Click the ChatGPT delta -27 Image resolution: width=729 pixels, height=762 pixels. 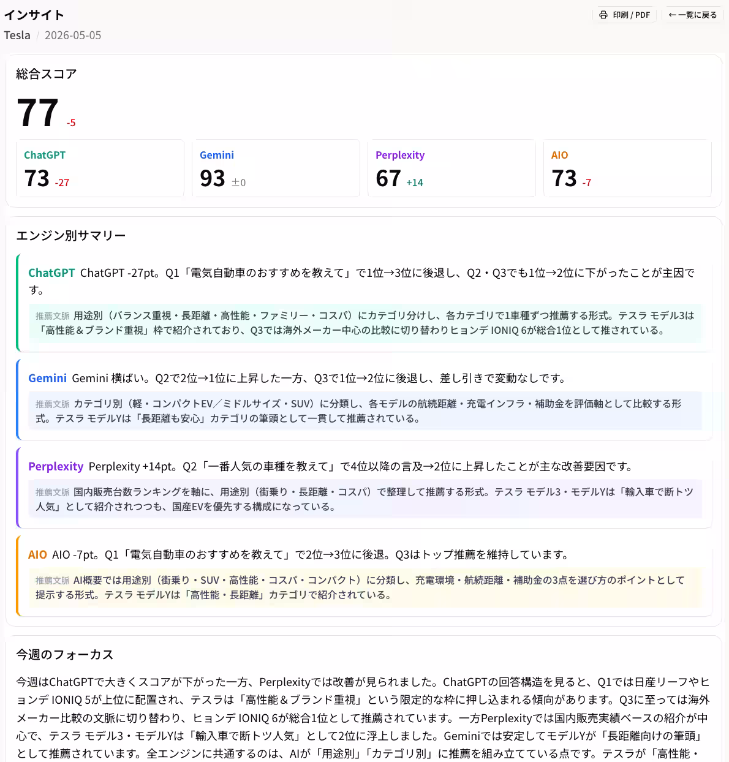pyautogui.click(x=62, y=183)
